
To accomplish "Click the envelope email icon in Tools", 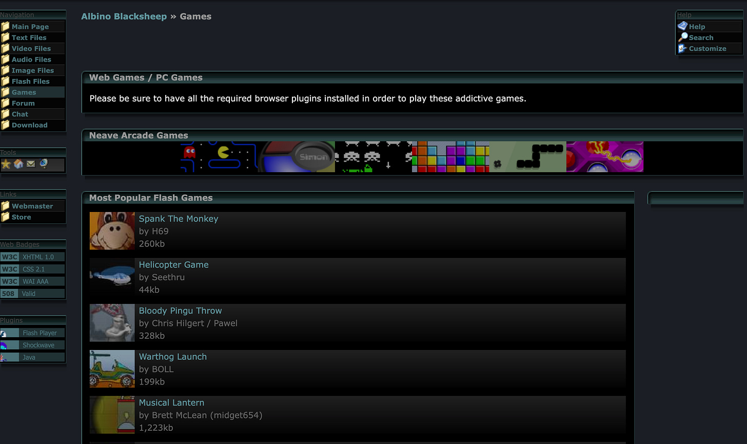I will click(31, 164).
